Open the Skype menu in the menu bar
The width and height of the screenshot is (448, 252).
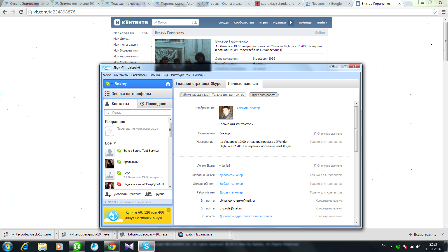107,75
